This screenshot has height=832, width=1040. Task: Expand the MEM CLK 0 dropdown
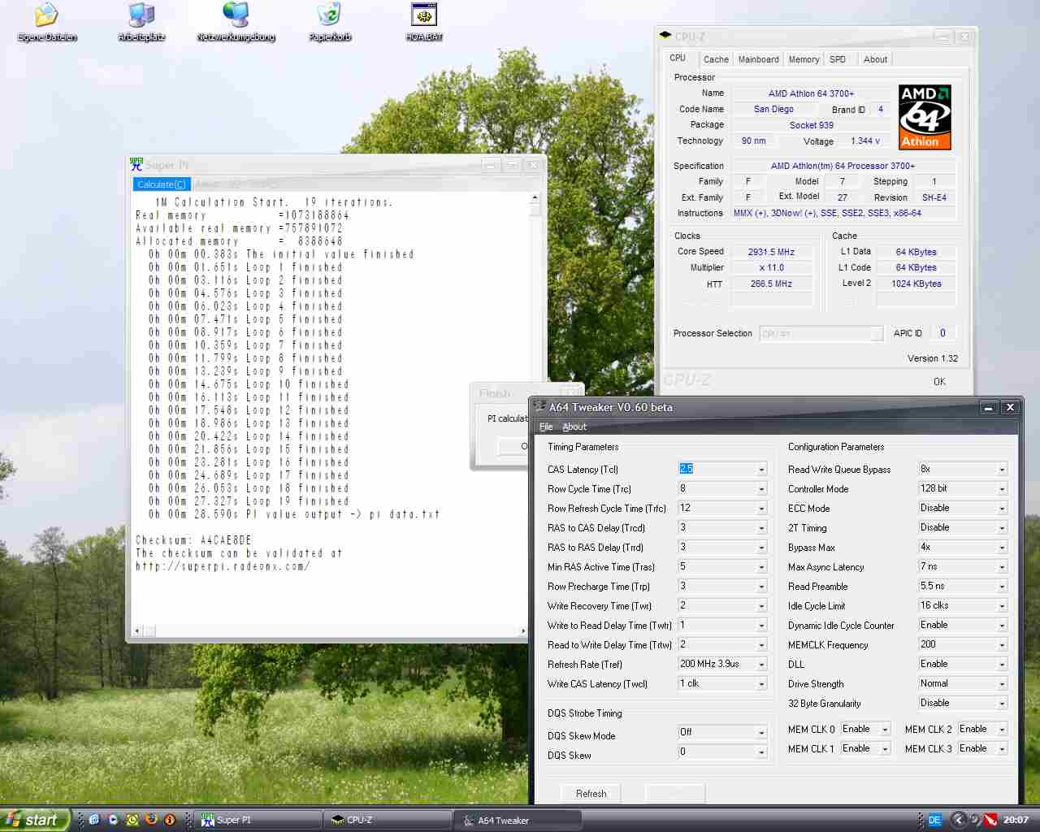885,730
